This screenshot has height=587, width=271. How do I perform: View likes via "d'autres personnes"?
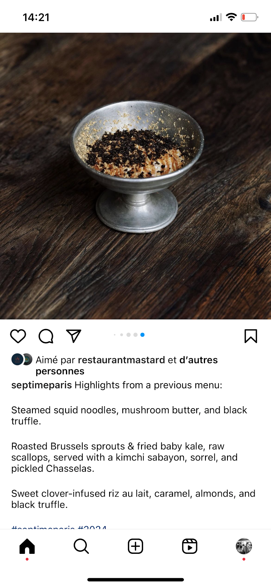pyautogui.click(x=127, y=365)
